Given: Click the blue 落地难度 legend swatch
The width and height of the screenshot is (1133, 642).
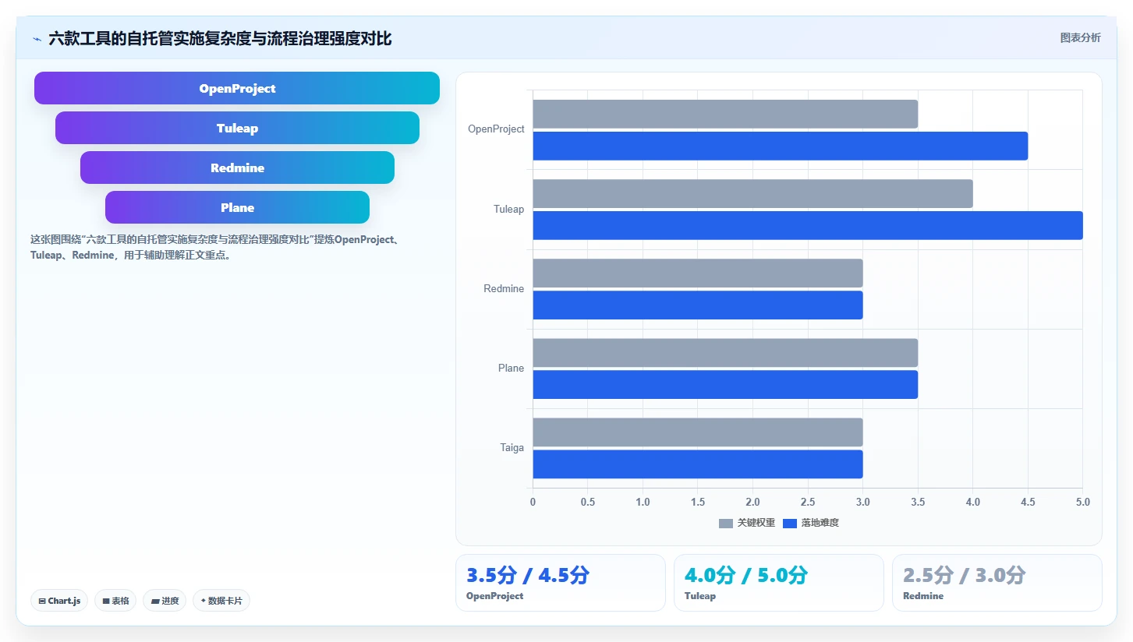Looking at the screenshot, I should (x=790, y=523).
